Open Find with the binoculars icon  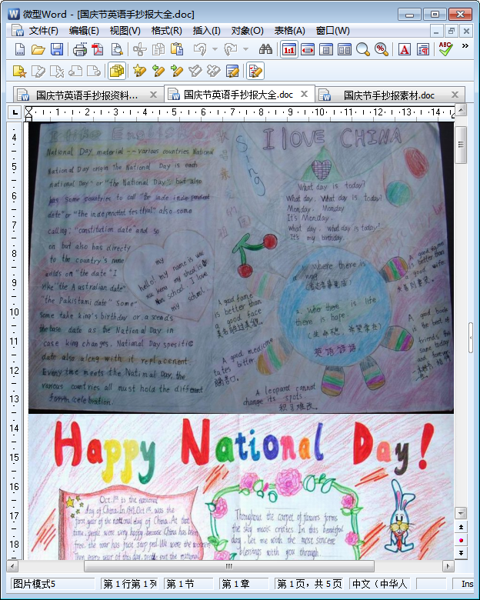coord(265,49)
